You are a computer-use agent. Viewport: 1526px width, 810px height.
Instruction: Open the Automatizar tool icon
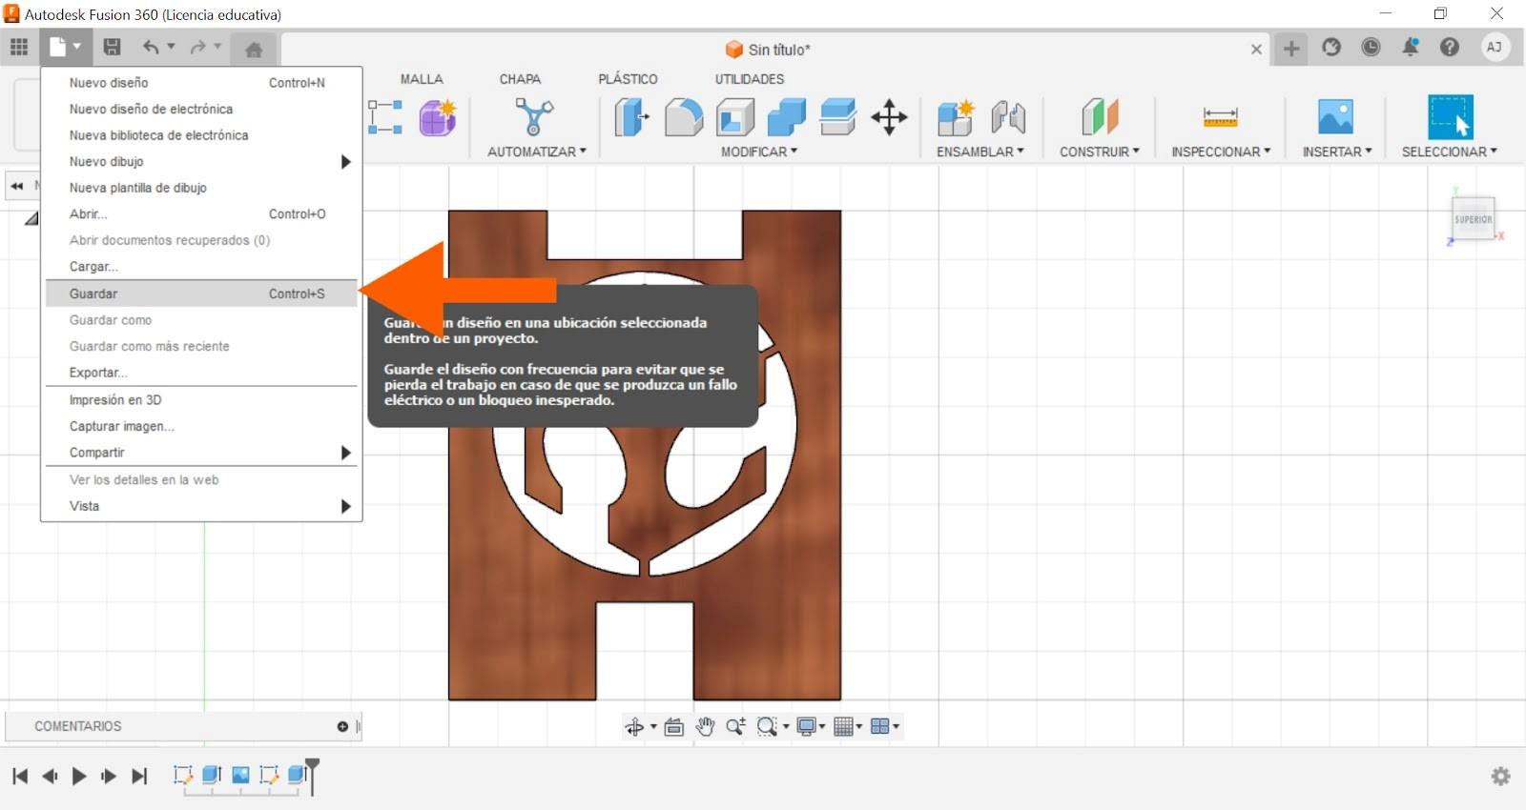coord(534,117)
